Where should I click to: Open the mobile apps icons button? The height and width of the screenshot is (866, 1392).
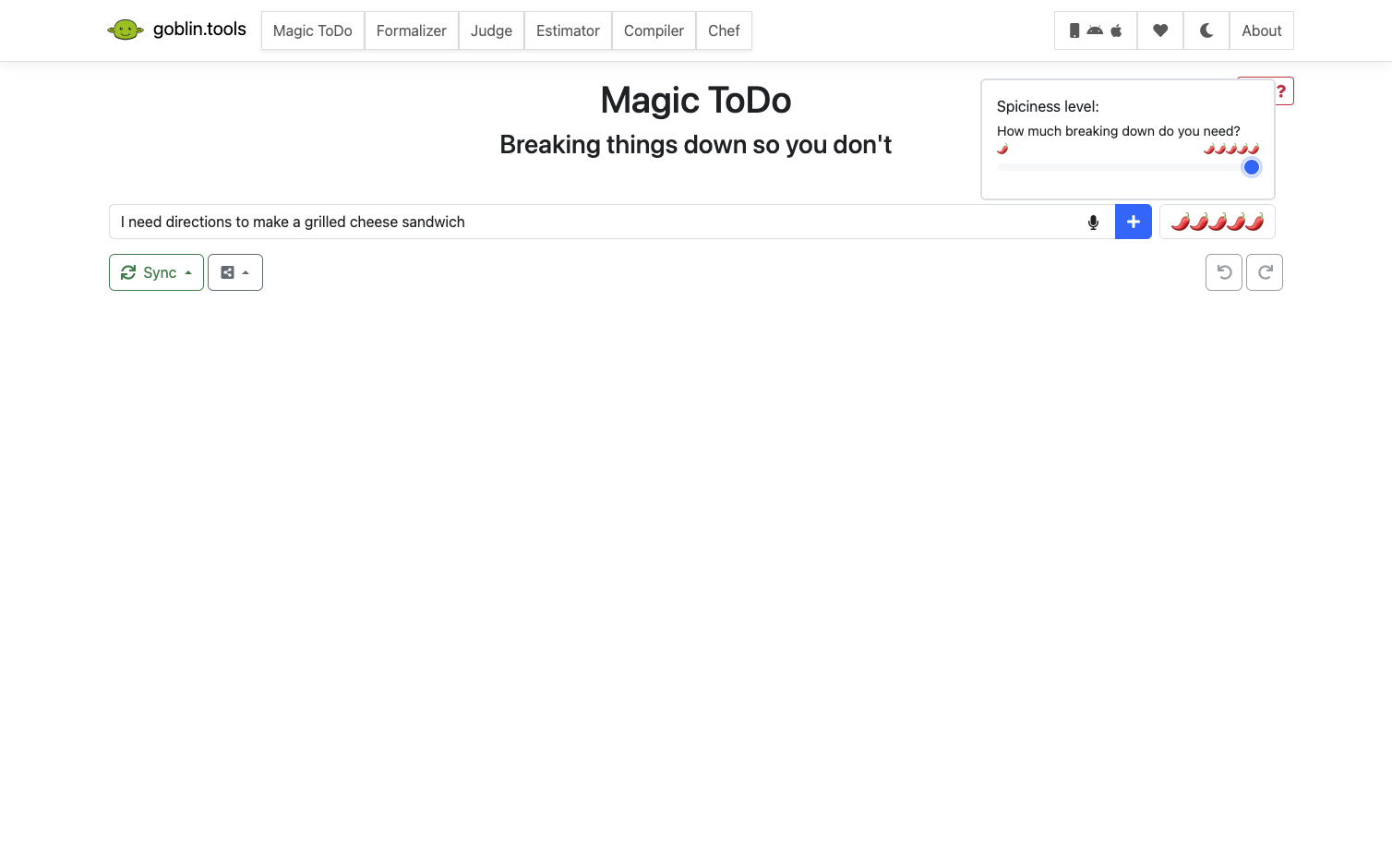coord(1096,30)
